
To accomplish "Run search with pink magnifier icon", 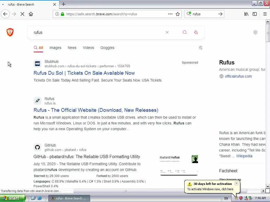I will pos(185,32).
